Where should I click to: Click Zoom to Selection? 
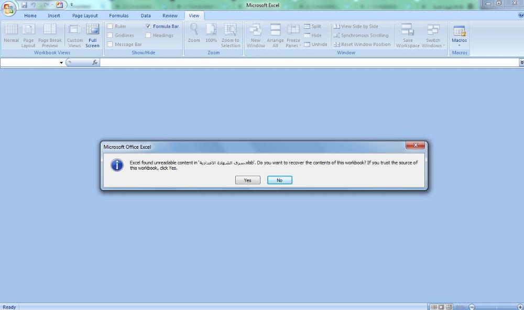coord(230,36)
